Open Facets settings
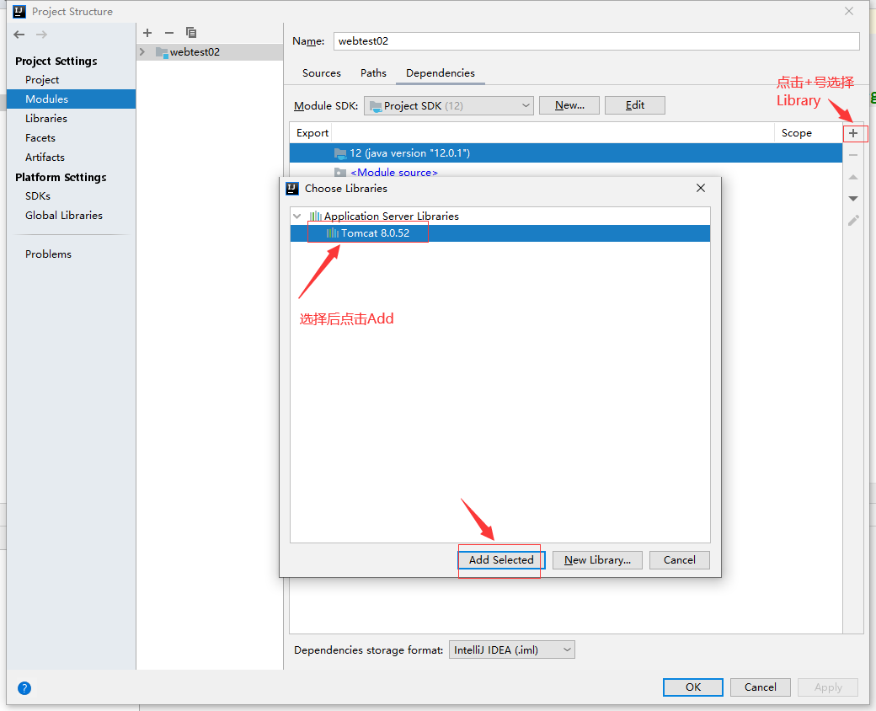876x711 pixels. click(40, 138)
